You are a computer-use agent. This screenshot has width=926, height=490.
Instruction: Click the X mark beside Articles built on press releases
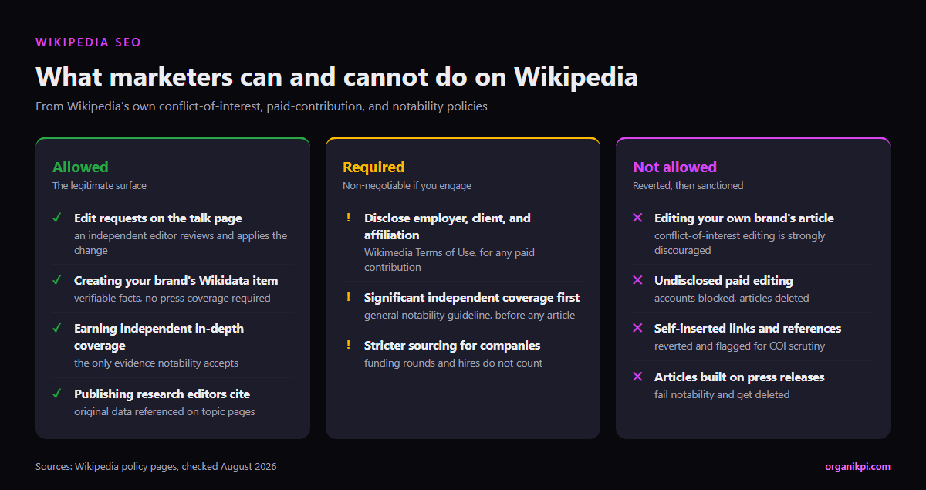point(637,377)
